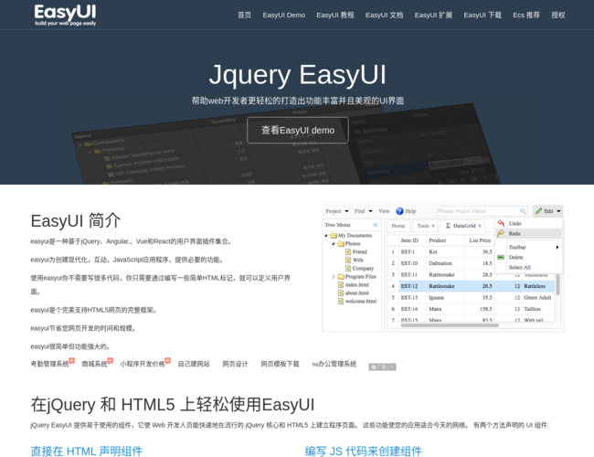Click the search magnifier icon in demo preview
This screenshot has height=457, width=594.
(x=523, y=211)
